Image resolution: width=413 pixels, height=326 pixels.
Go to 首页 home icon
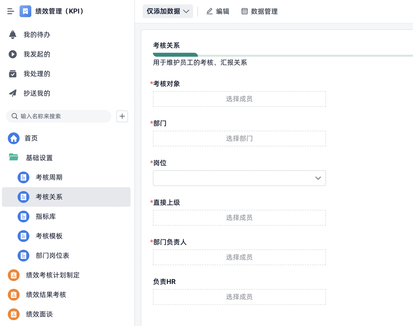click(x=14, y=138)
